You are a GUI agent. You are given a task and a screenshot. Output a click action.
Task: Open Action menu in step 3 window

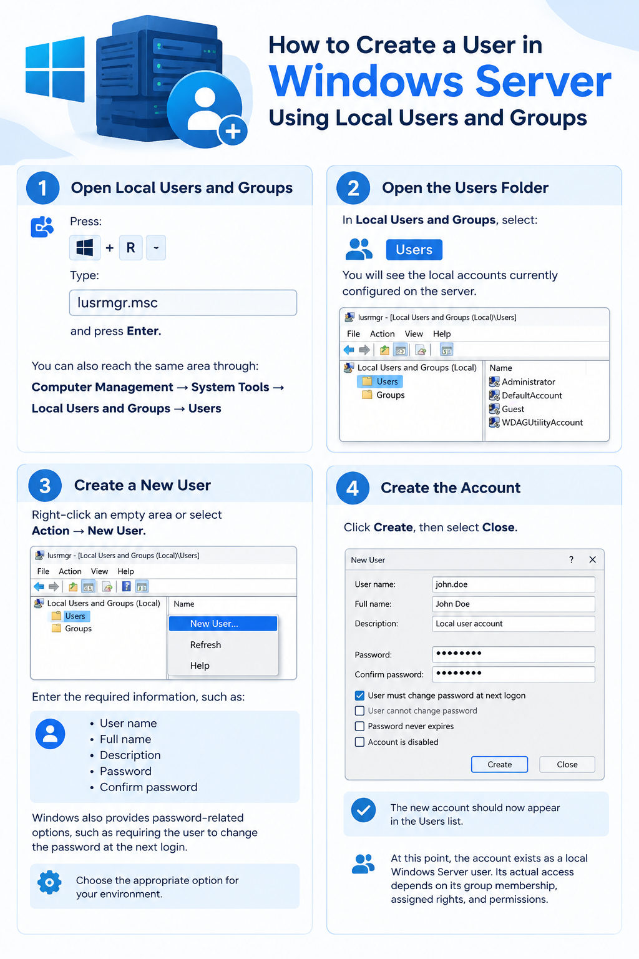coord(70,571)
